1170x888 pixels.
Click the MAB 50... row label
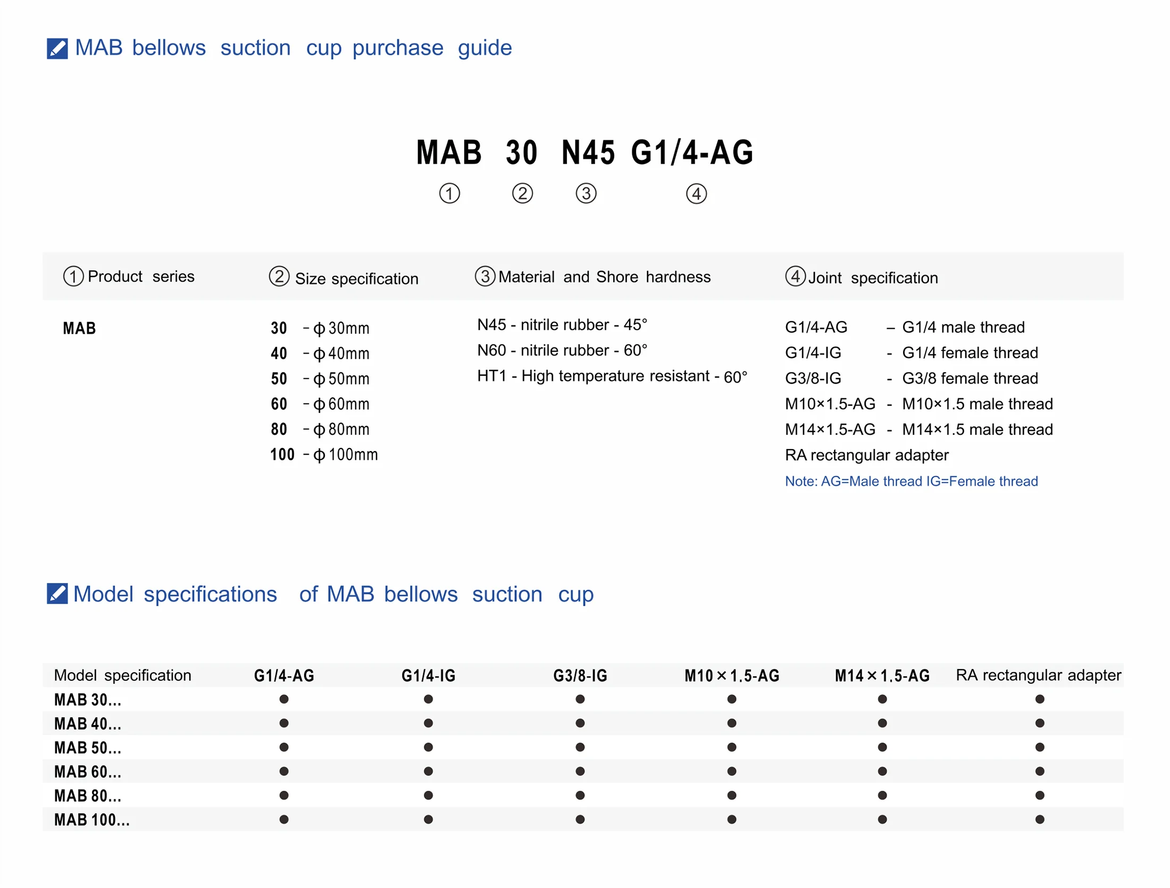click(x=88, y=748)
